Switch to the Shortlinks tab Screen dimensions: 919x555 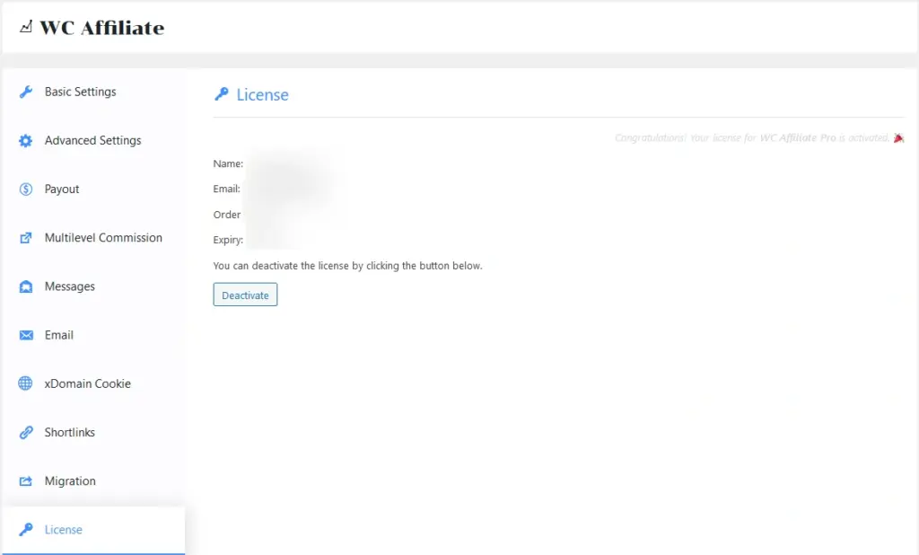pyautogui.click(x=93, y=432)
